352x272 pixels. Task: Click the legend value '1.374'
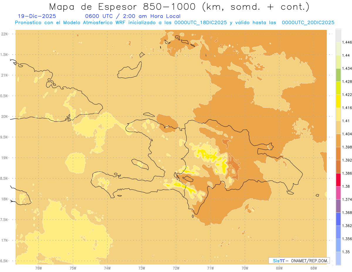coord(347,200)
